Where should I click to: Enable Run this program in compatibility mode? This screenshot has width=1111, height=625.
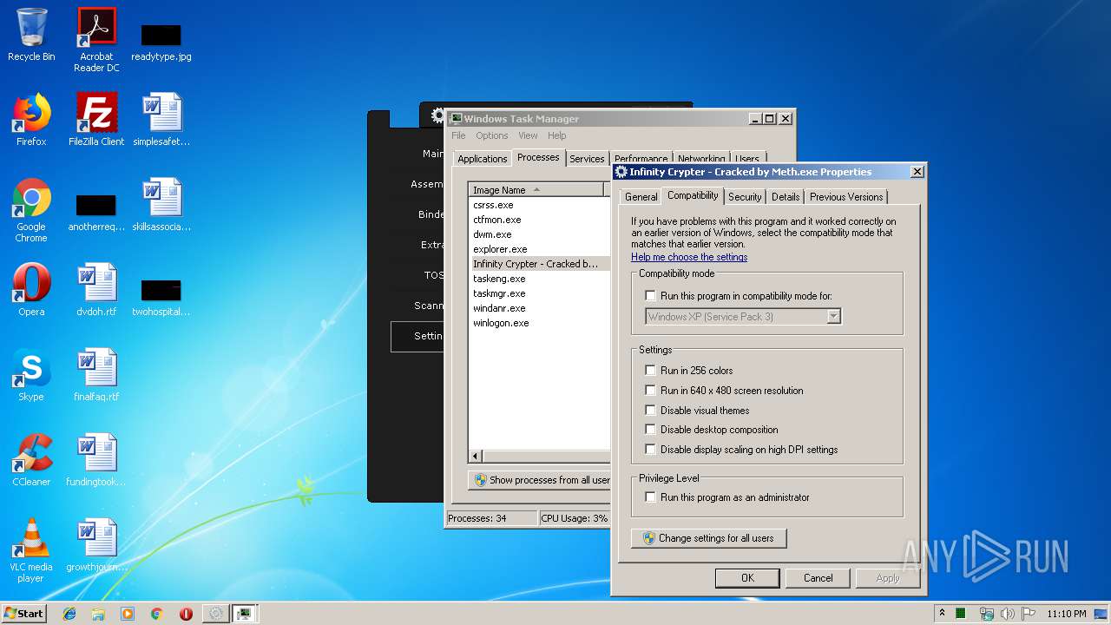pos(650,296)
